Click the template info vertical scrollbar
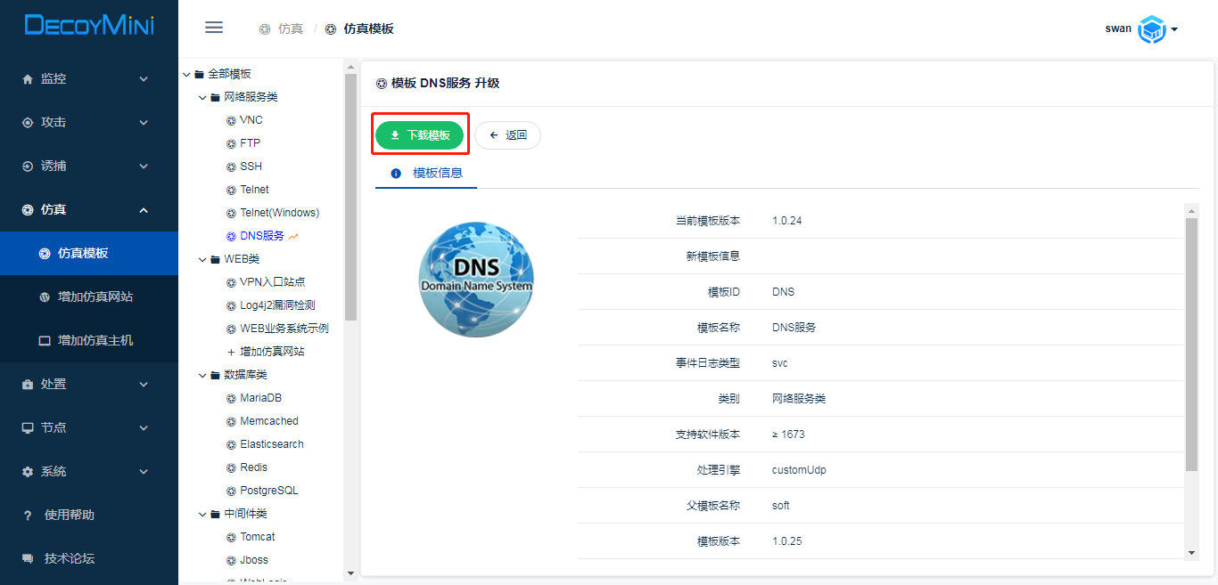Viewport: 1218px width, 585px height. coord(1191,344)
